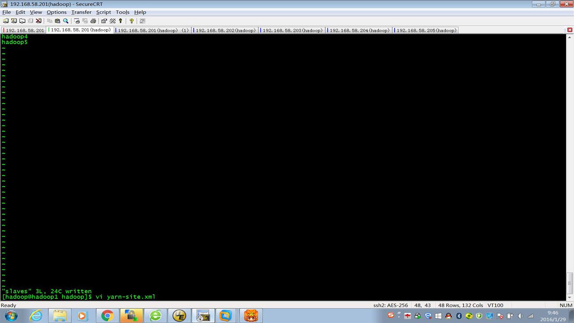The width and height of the screenshot is (574, 323).
Task: Open the View menu
Action: [36, 12]
